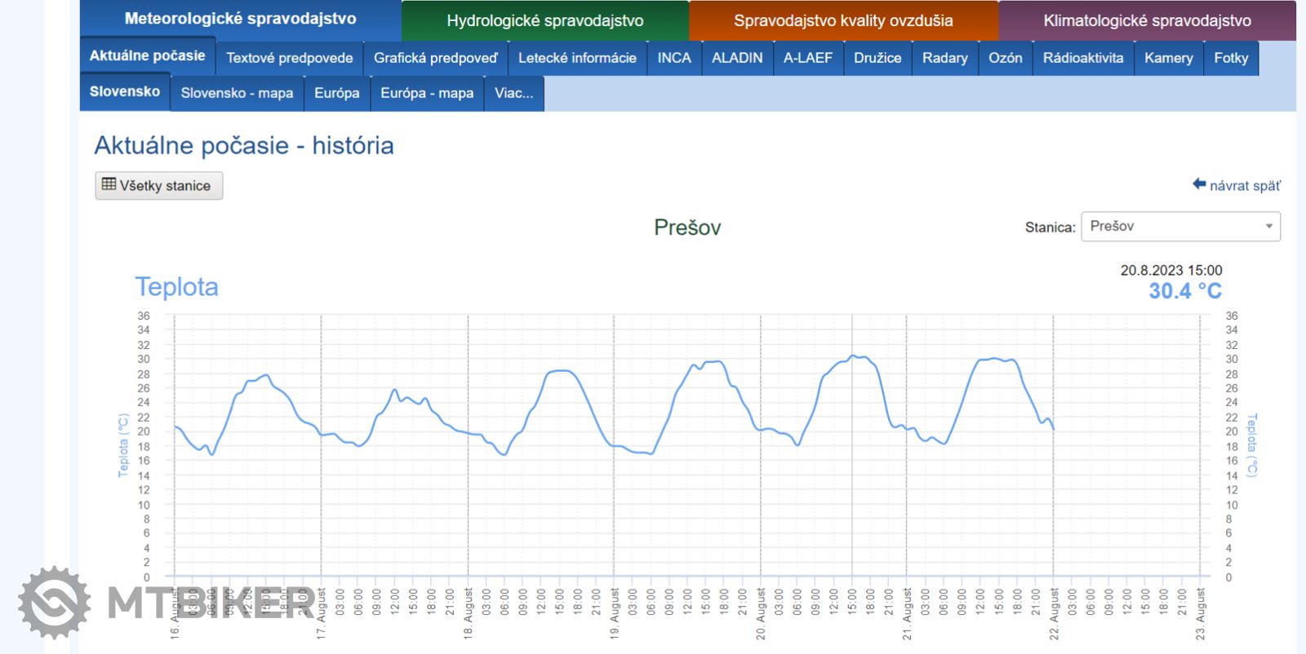The height and width of the screenshot is (654, 1306).
Task: Open the Letecké informácie tab
Action: [577, 58]
